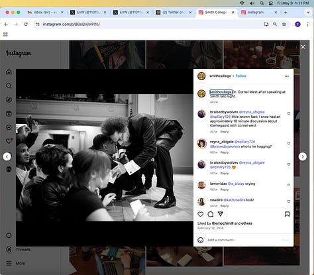The width and height of the screenshot is (314, 275).
Task: Open Instagram Home in sidebar
Action: (x=9, y=72)
